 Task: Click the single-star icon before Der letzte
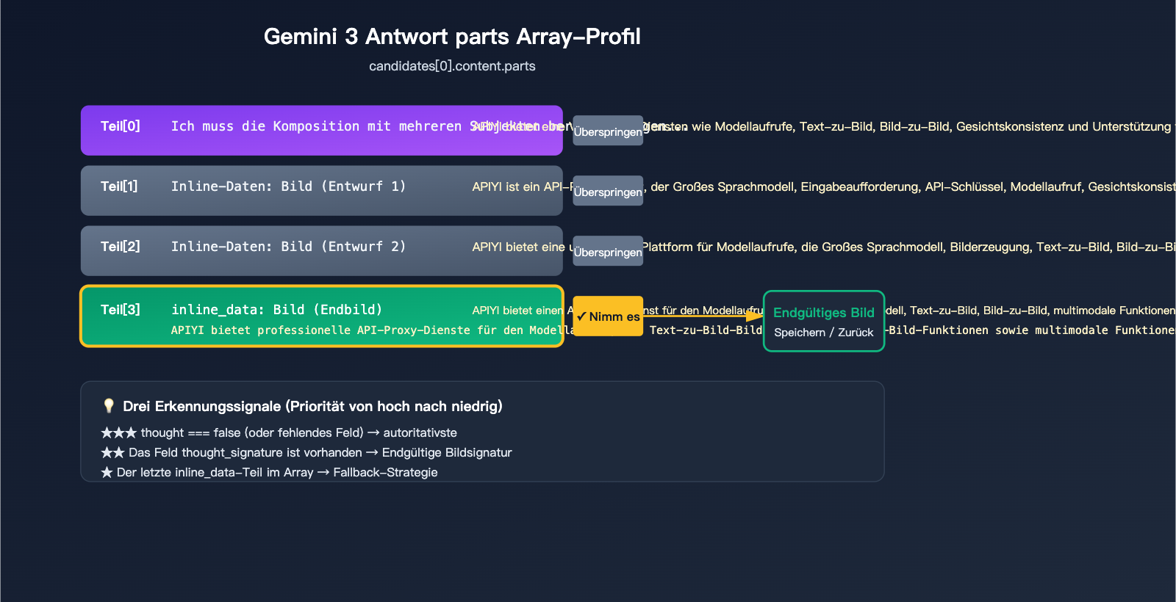(x=107, y=473)
